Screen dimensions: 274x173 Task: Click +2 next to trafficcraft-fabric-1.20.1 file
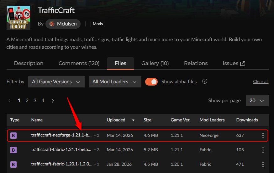[97, 164]
